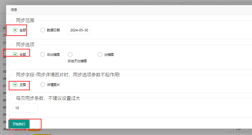Select the 主图 sync field radio
252x135 pixels.
[x=15, y=84]
